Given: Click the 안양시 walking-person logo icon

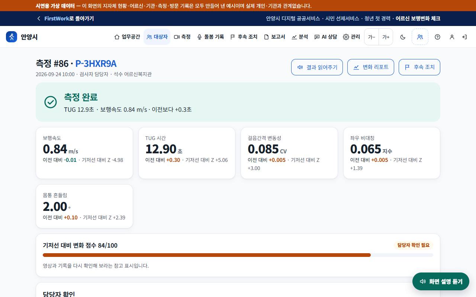Looking at the screenshot, I should [x=12, y=37].
